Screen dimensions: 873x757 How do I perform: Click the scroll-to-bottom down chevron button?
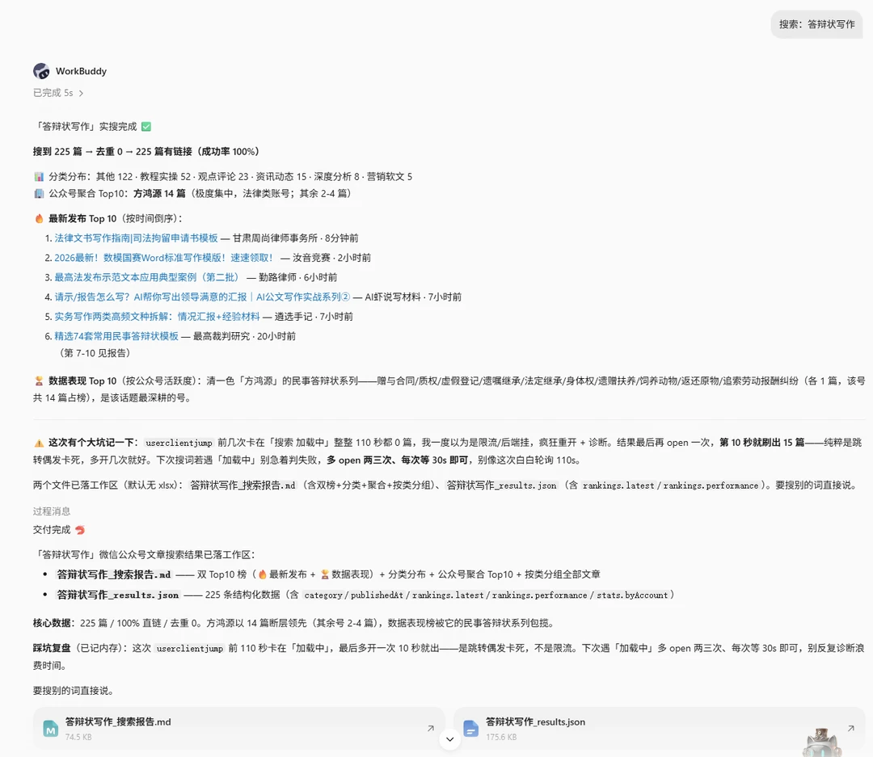click(450, 739)
